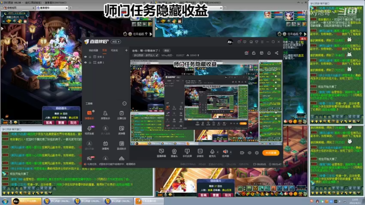Open the mode switch pill beside 直播伴侣 logo
Viewport: 365px width, 205px height.
coord(116,41)
